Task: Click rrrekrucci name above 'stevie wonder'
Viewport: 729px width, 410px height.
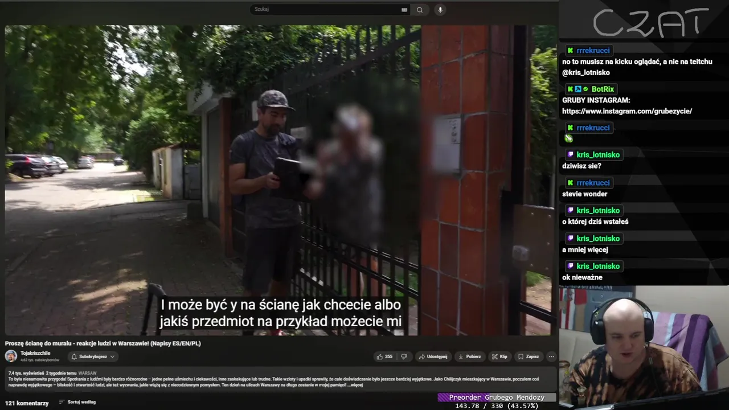Action: [x=593, y=183]
